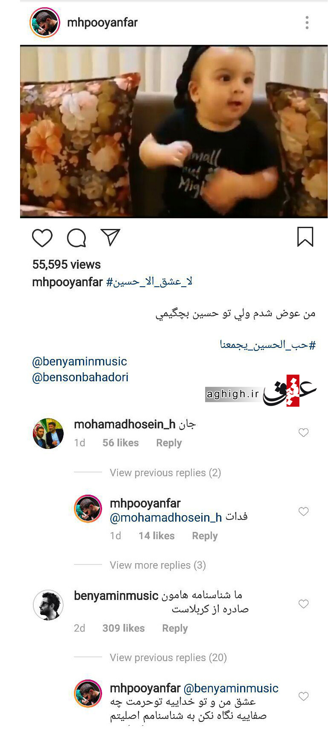Viewport: 335px width, 748px height.
Task: Like mohamadhosein_h's comment
Action: point(303,433)
